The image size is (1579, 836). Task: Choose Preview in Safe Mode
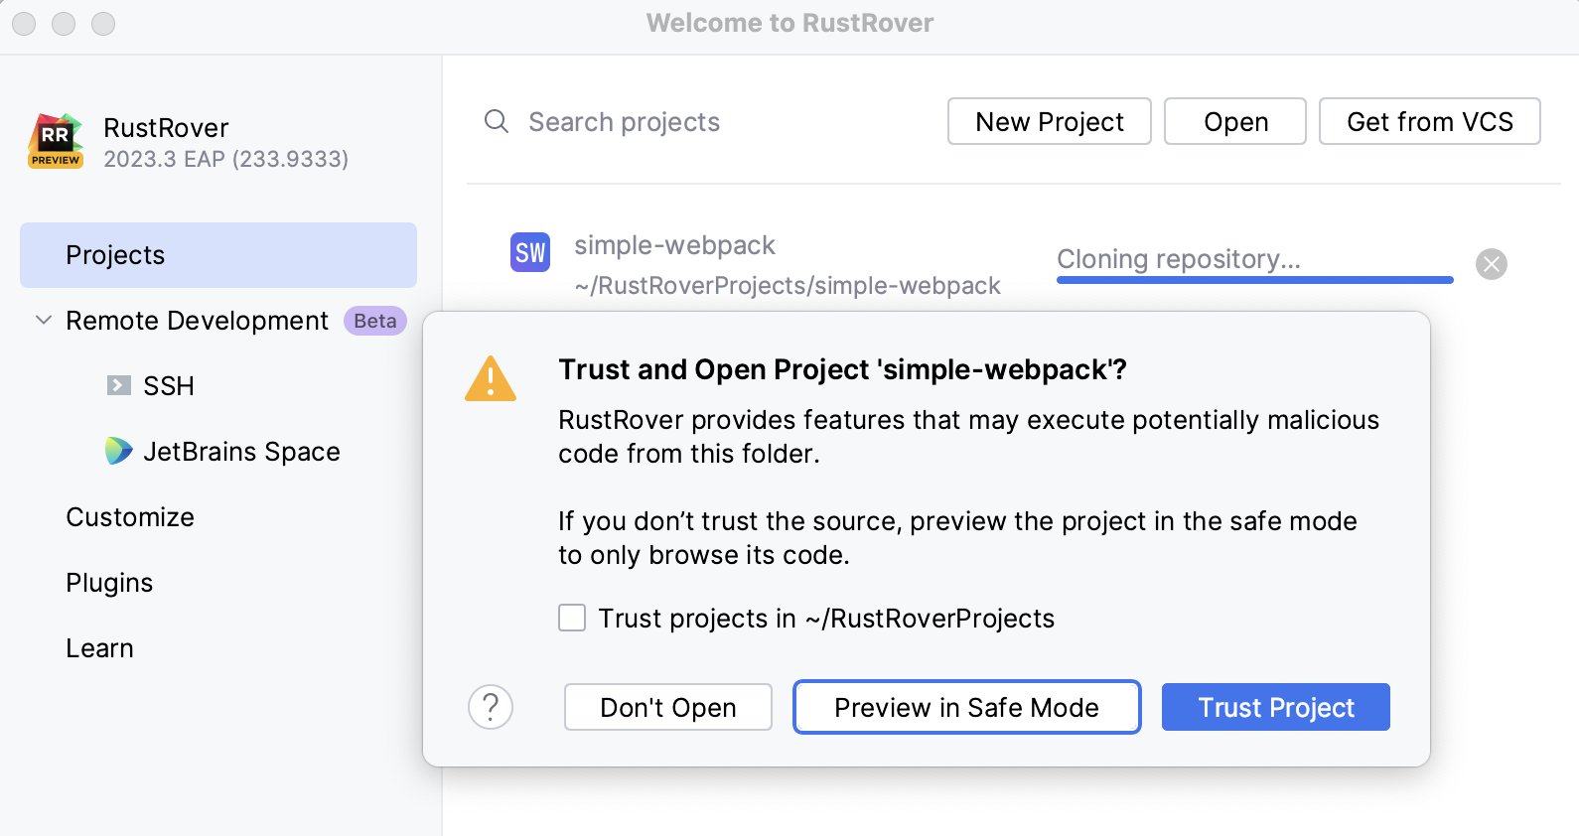[965, 707]
